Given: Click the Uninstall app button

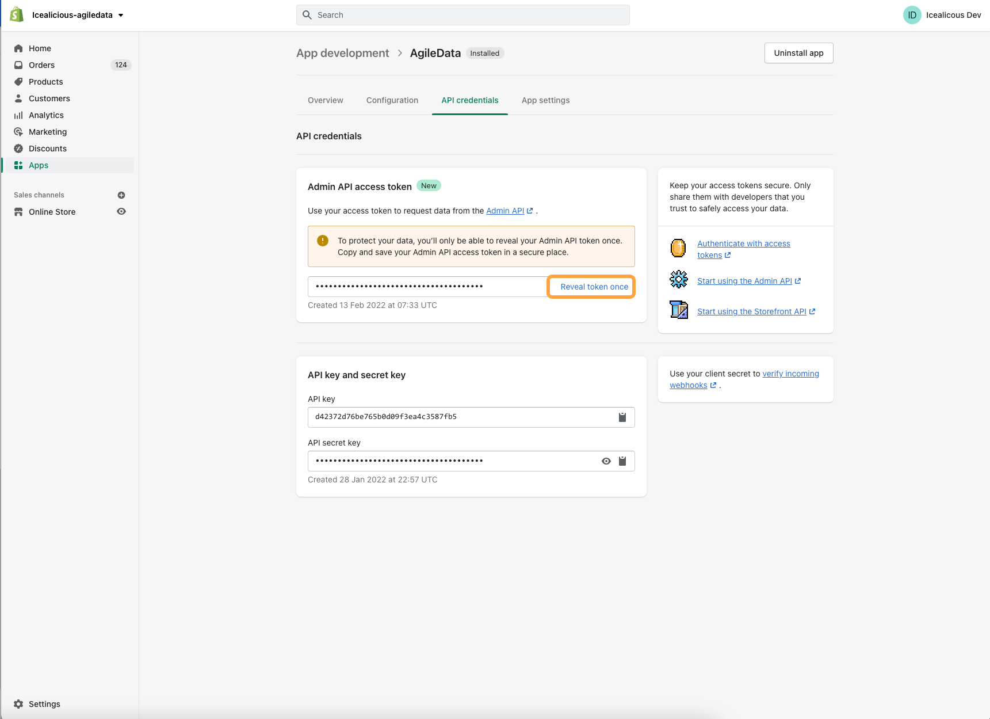Looking at the screenshot, I should (798, 53).
